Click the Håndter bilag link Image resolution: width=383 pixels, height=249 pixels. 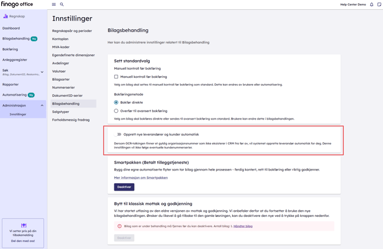[243, 226]
